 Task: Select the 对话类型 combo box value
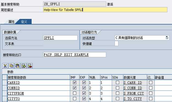pos(142,38)
